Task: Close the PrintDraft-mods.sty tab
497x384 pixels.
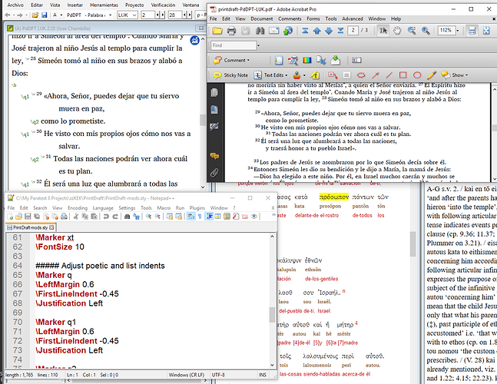Action: click(51, 227)
